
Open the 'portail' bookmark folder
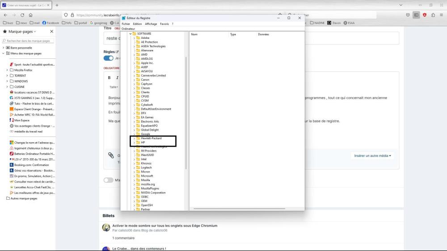click(80, 23)
